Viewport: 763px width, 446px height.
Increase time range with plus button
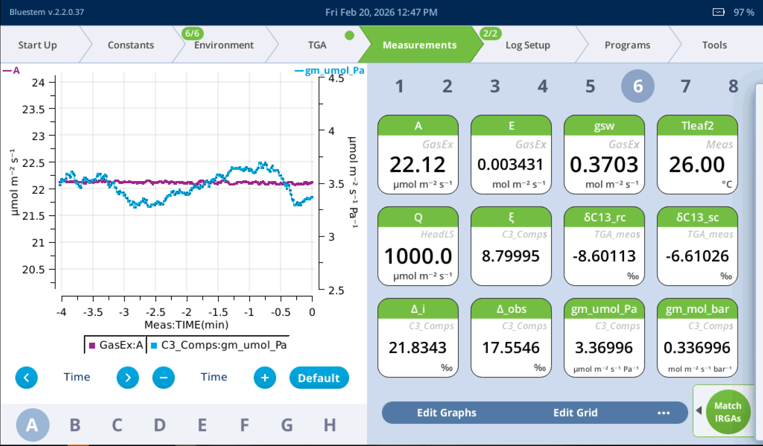pos(265,377)
